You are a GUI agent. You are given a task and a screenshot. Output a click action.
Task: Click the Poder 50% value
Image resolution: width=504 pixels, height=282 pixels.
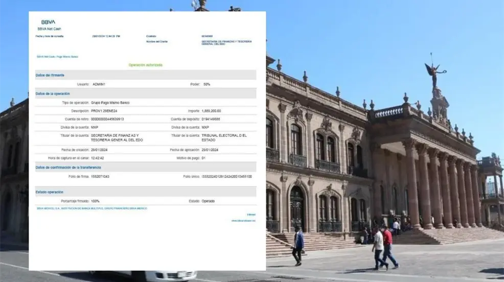tap(207, 84)
